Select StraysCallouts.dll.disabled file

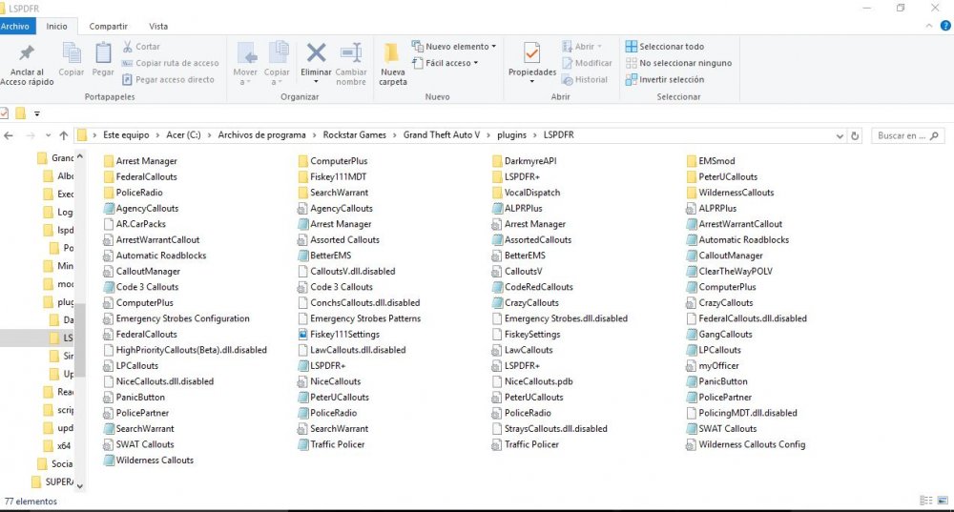pyautogui.click(x=550, y=429)
